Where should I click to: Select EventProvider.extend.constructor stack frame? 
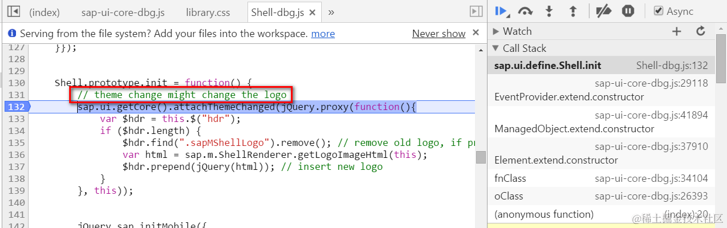pos(601,90)
